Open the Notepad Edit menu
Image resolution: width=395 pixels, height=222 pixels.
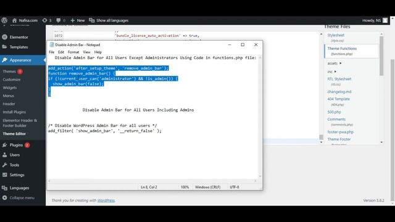pyautogui.click(x=61, y=52)
